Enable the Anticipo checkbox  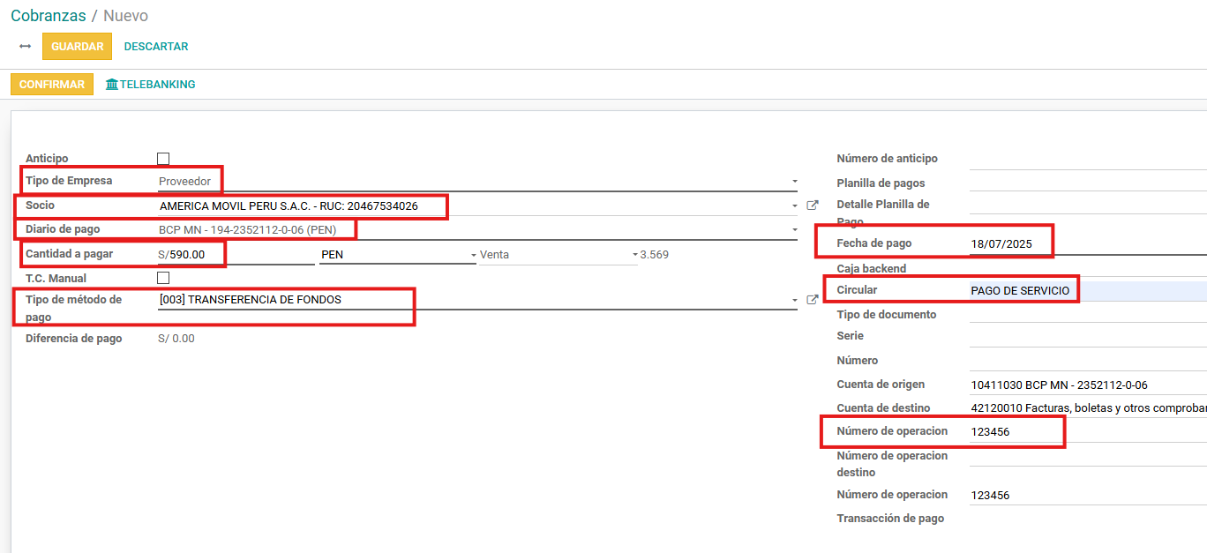coord(163,159)
